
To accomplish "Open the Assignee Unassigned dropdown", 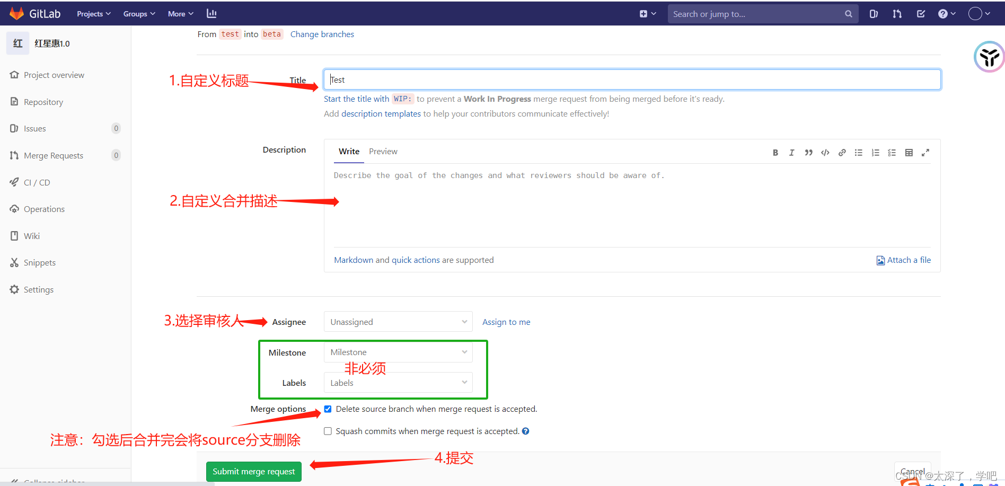I will 398,321.
